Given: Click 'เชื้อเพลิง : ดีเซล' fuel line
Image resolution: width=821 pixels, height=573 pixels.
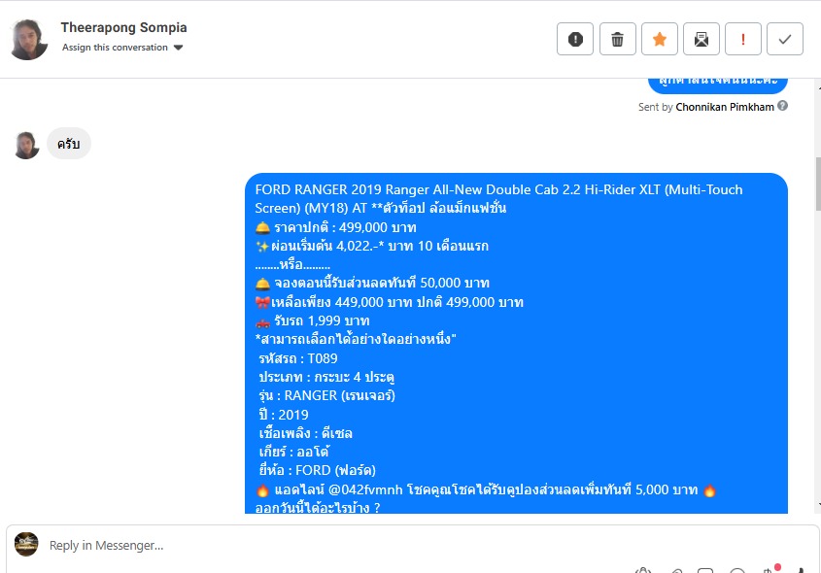Looking at the screenshot, I should [x=305, y=433].
